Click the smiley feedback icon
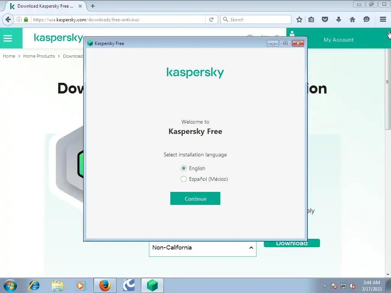 [366, 19]
